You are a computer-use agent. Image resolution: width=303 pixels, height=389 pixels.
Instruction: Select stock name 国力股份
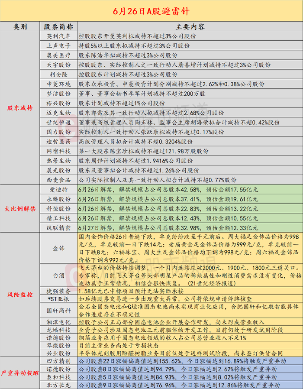coord(58,132)
